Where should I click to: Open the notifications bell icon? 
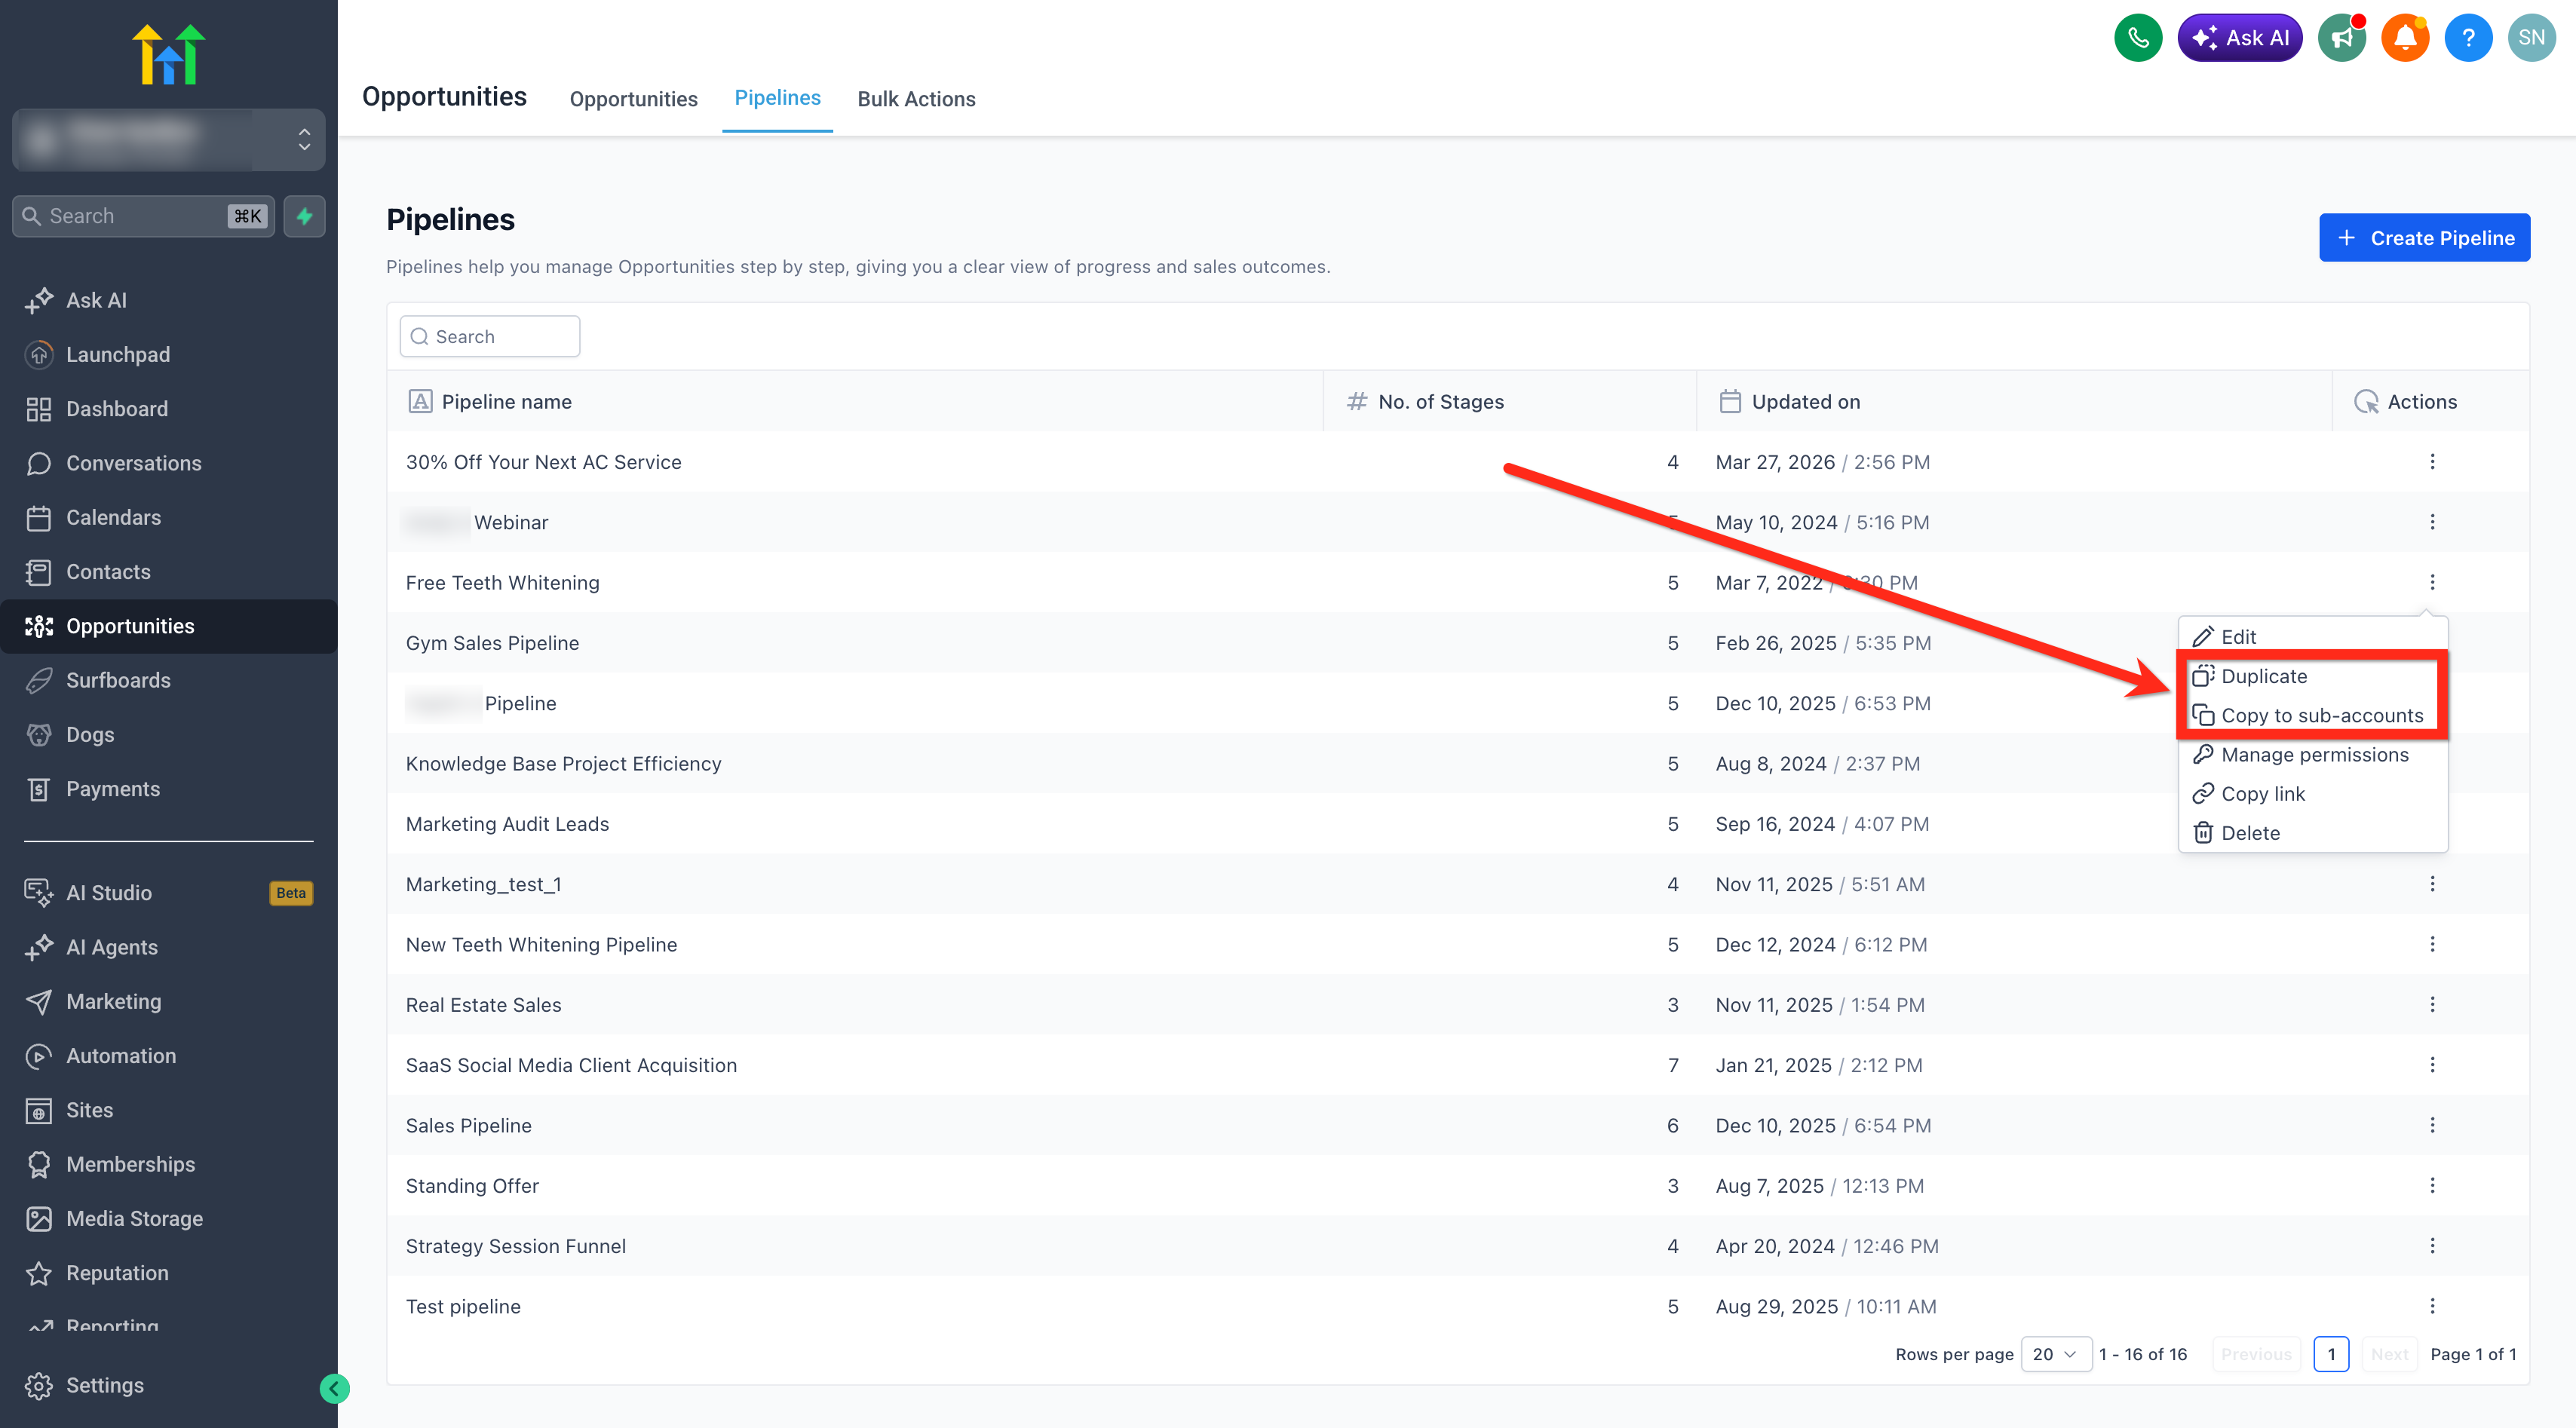click(2404, 38)
